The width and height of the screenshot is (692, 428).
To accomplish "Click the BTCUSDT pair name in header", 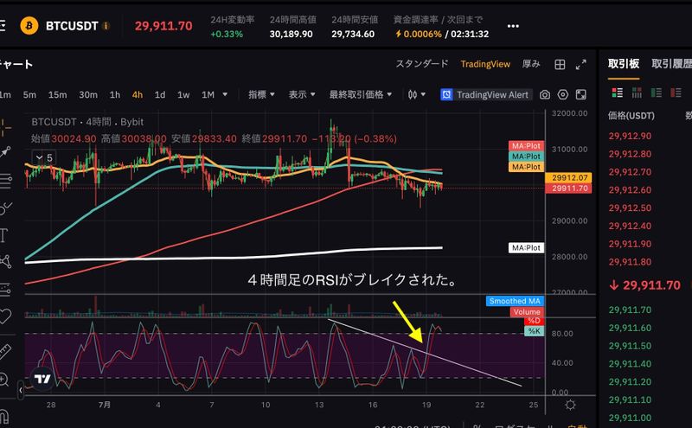I will 72,26.
